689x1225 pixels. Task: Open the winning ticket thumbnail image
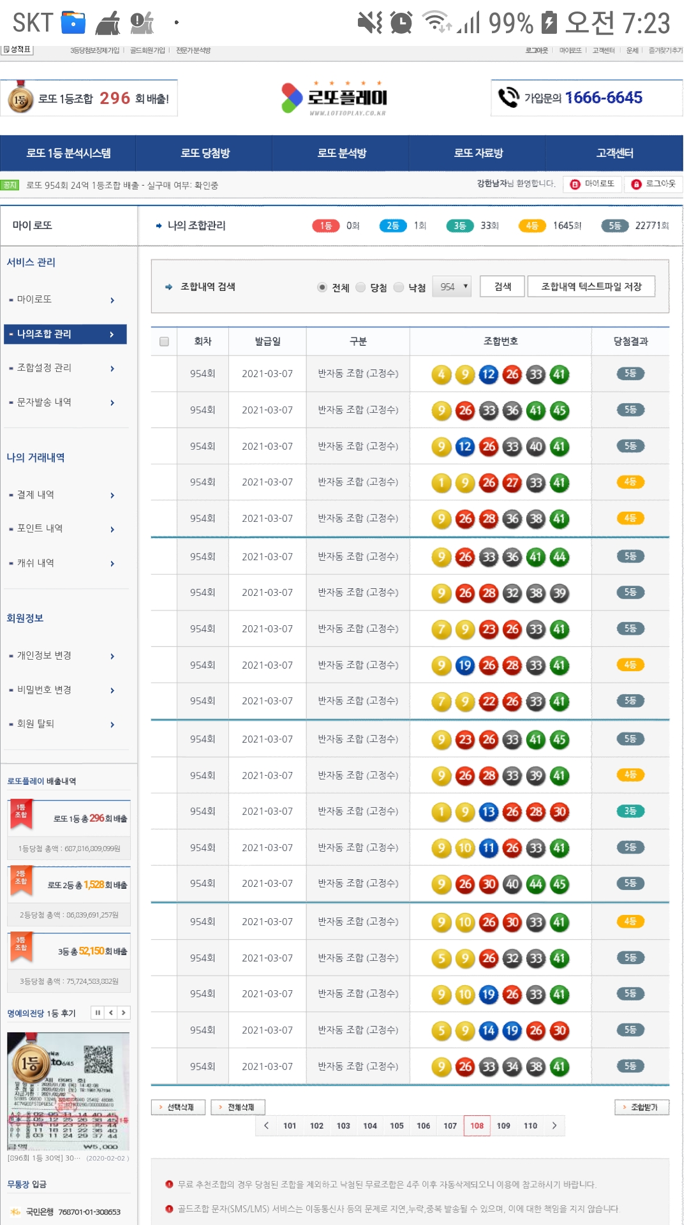coord(68,1091)
